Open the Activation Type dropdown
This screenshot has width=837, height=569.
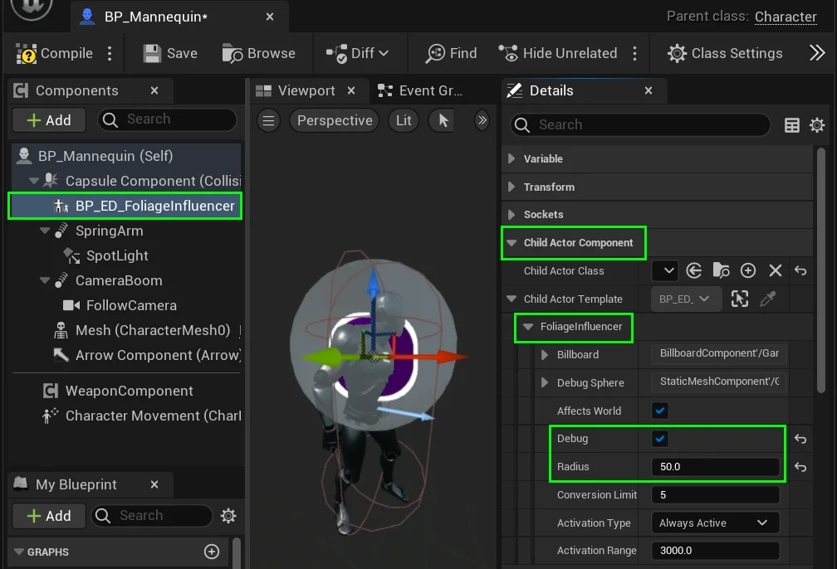coord(714,523)
